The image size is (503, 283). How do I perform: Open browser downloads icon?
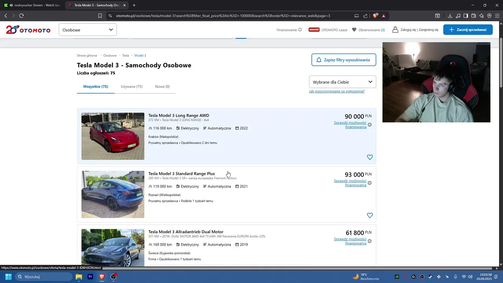coord(450,16)
